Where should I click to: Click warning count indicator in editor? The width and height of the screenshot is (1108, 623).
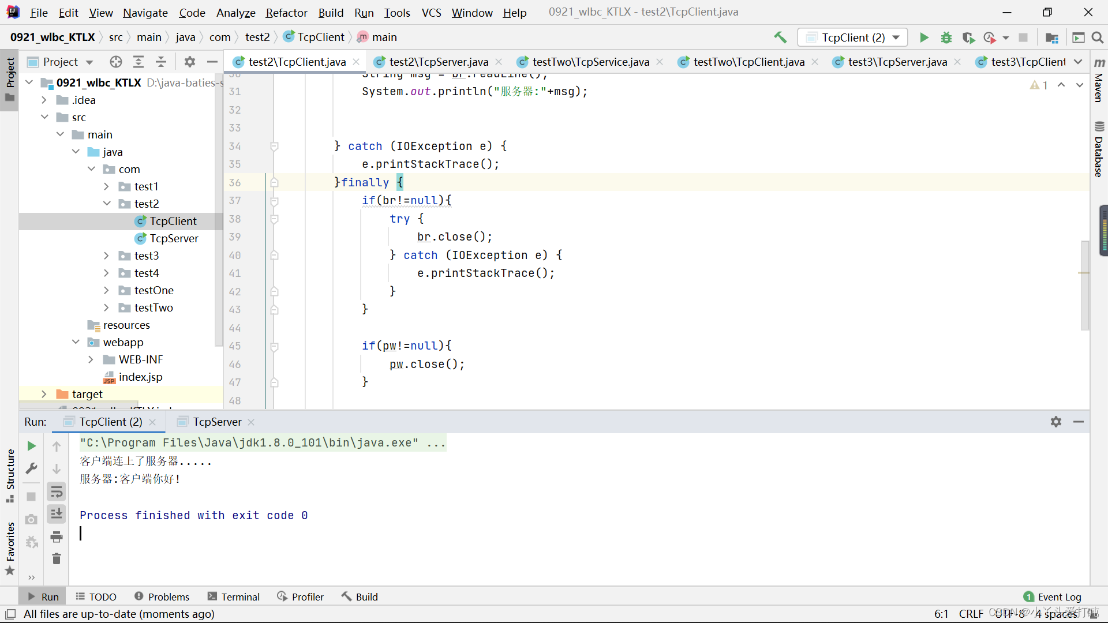(x=1039, y=85)
